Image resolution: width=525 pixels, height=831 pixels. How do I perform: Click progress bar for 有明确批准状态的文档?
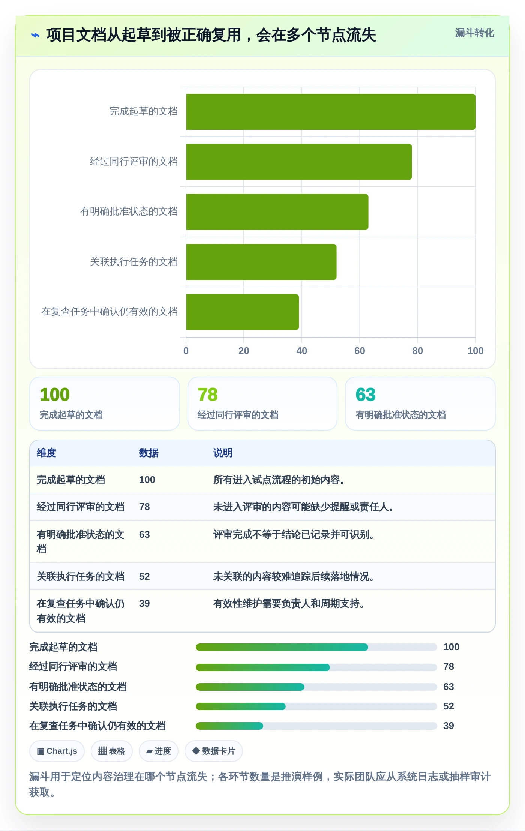point(316,687)
